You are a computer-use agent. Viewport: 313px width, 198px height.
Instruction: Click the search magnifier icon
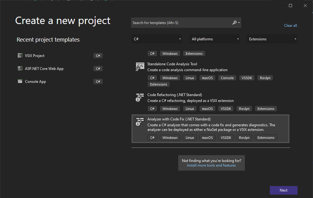click(235, 22)
